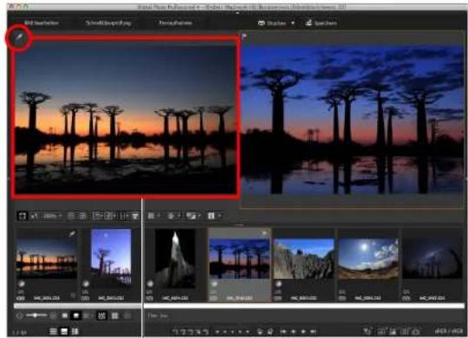
Task: Go to previous image arrow
Action: tap(293, 331)
